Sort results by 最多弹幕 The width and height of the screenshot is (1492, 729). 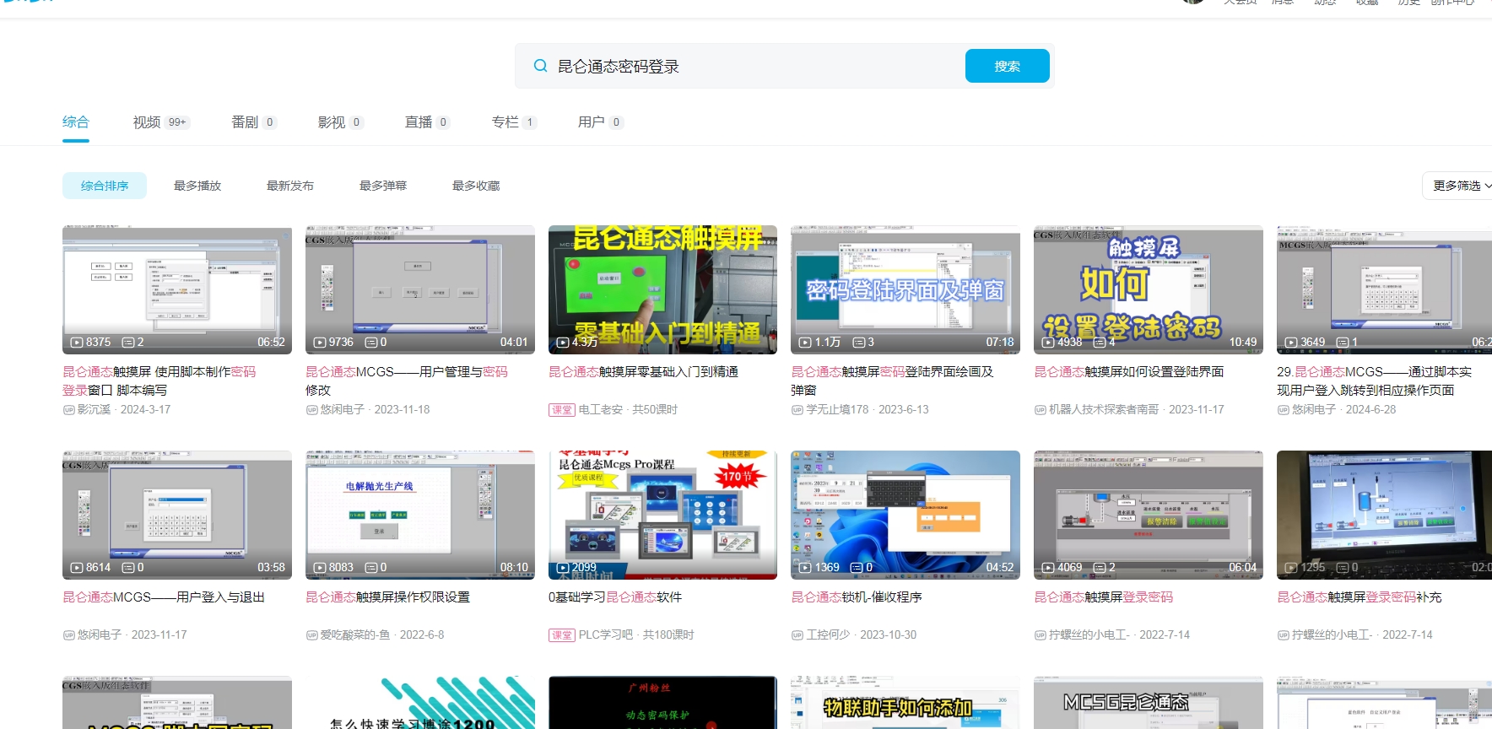(383, 186)
